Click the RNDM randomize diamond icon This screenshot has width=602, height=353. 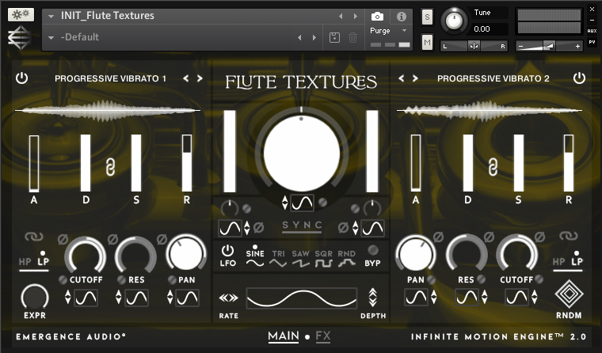[569, 295]
